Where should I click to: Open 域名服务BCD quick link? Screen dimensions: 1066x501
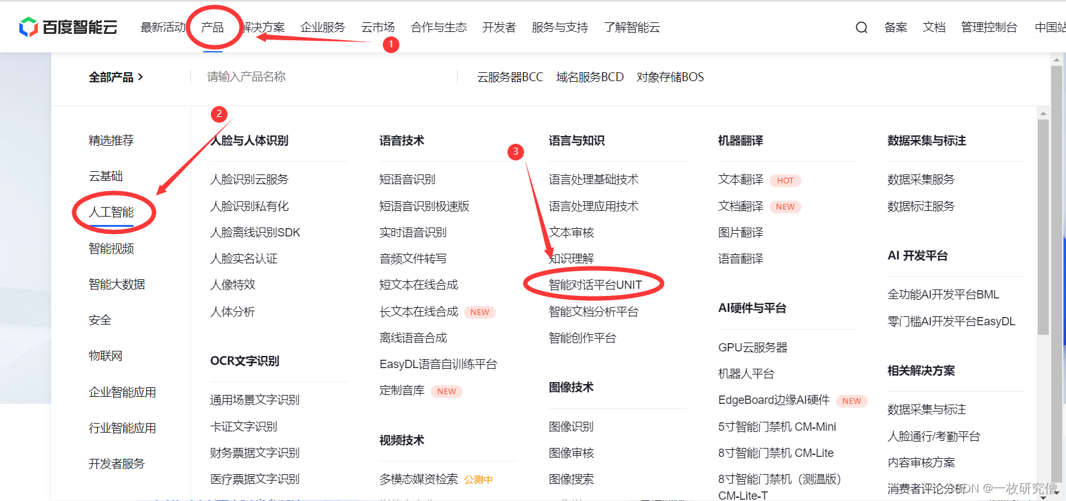point(590,77)
